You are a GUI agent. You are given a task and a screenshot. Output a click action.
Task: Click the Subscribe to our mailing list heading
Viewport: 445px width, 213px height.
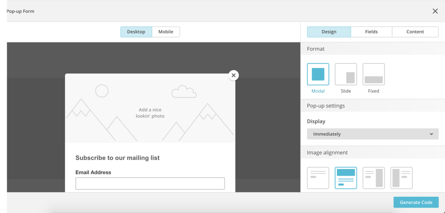click(117, 158)
